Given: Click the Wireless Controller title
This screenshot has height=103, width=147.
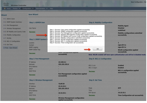Looking at the screenshot, I should point(19,5).
